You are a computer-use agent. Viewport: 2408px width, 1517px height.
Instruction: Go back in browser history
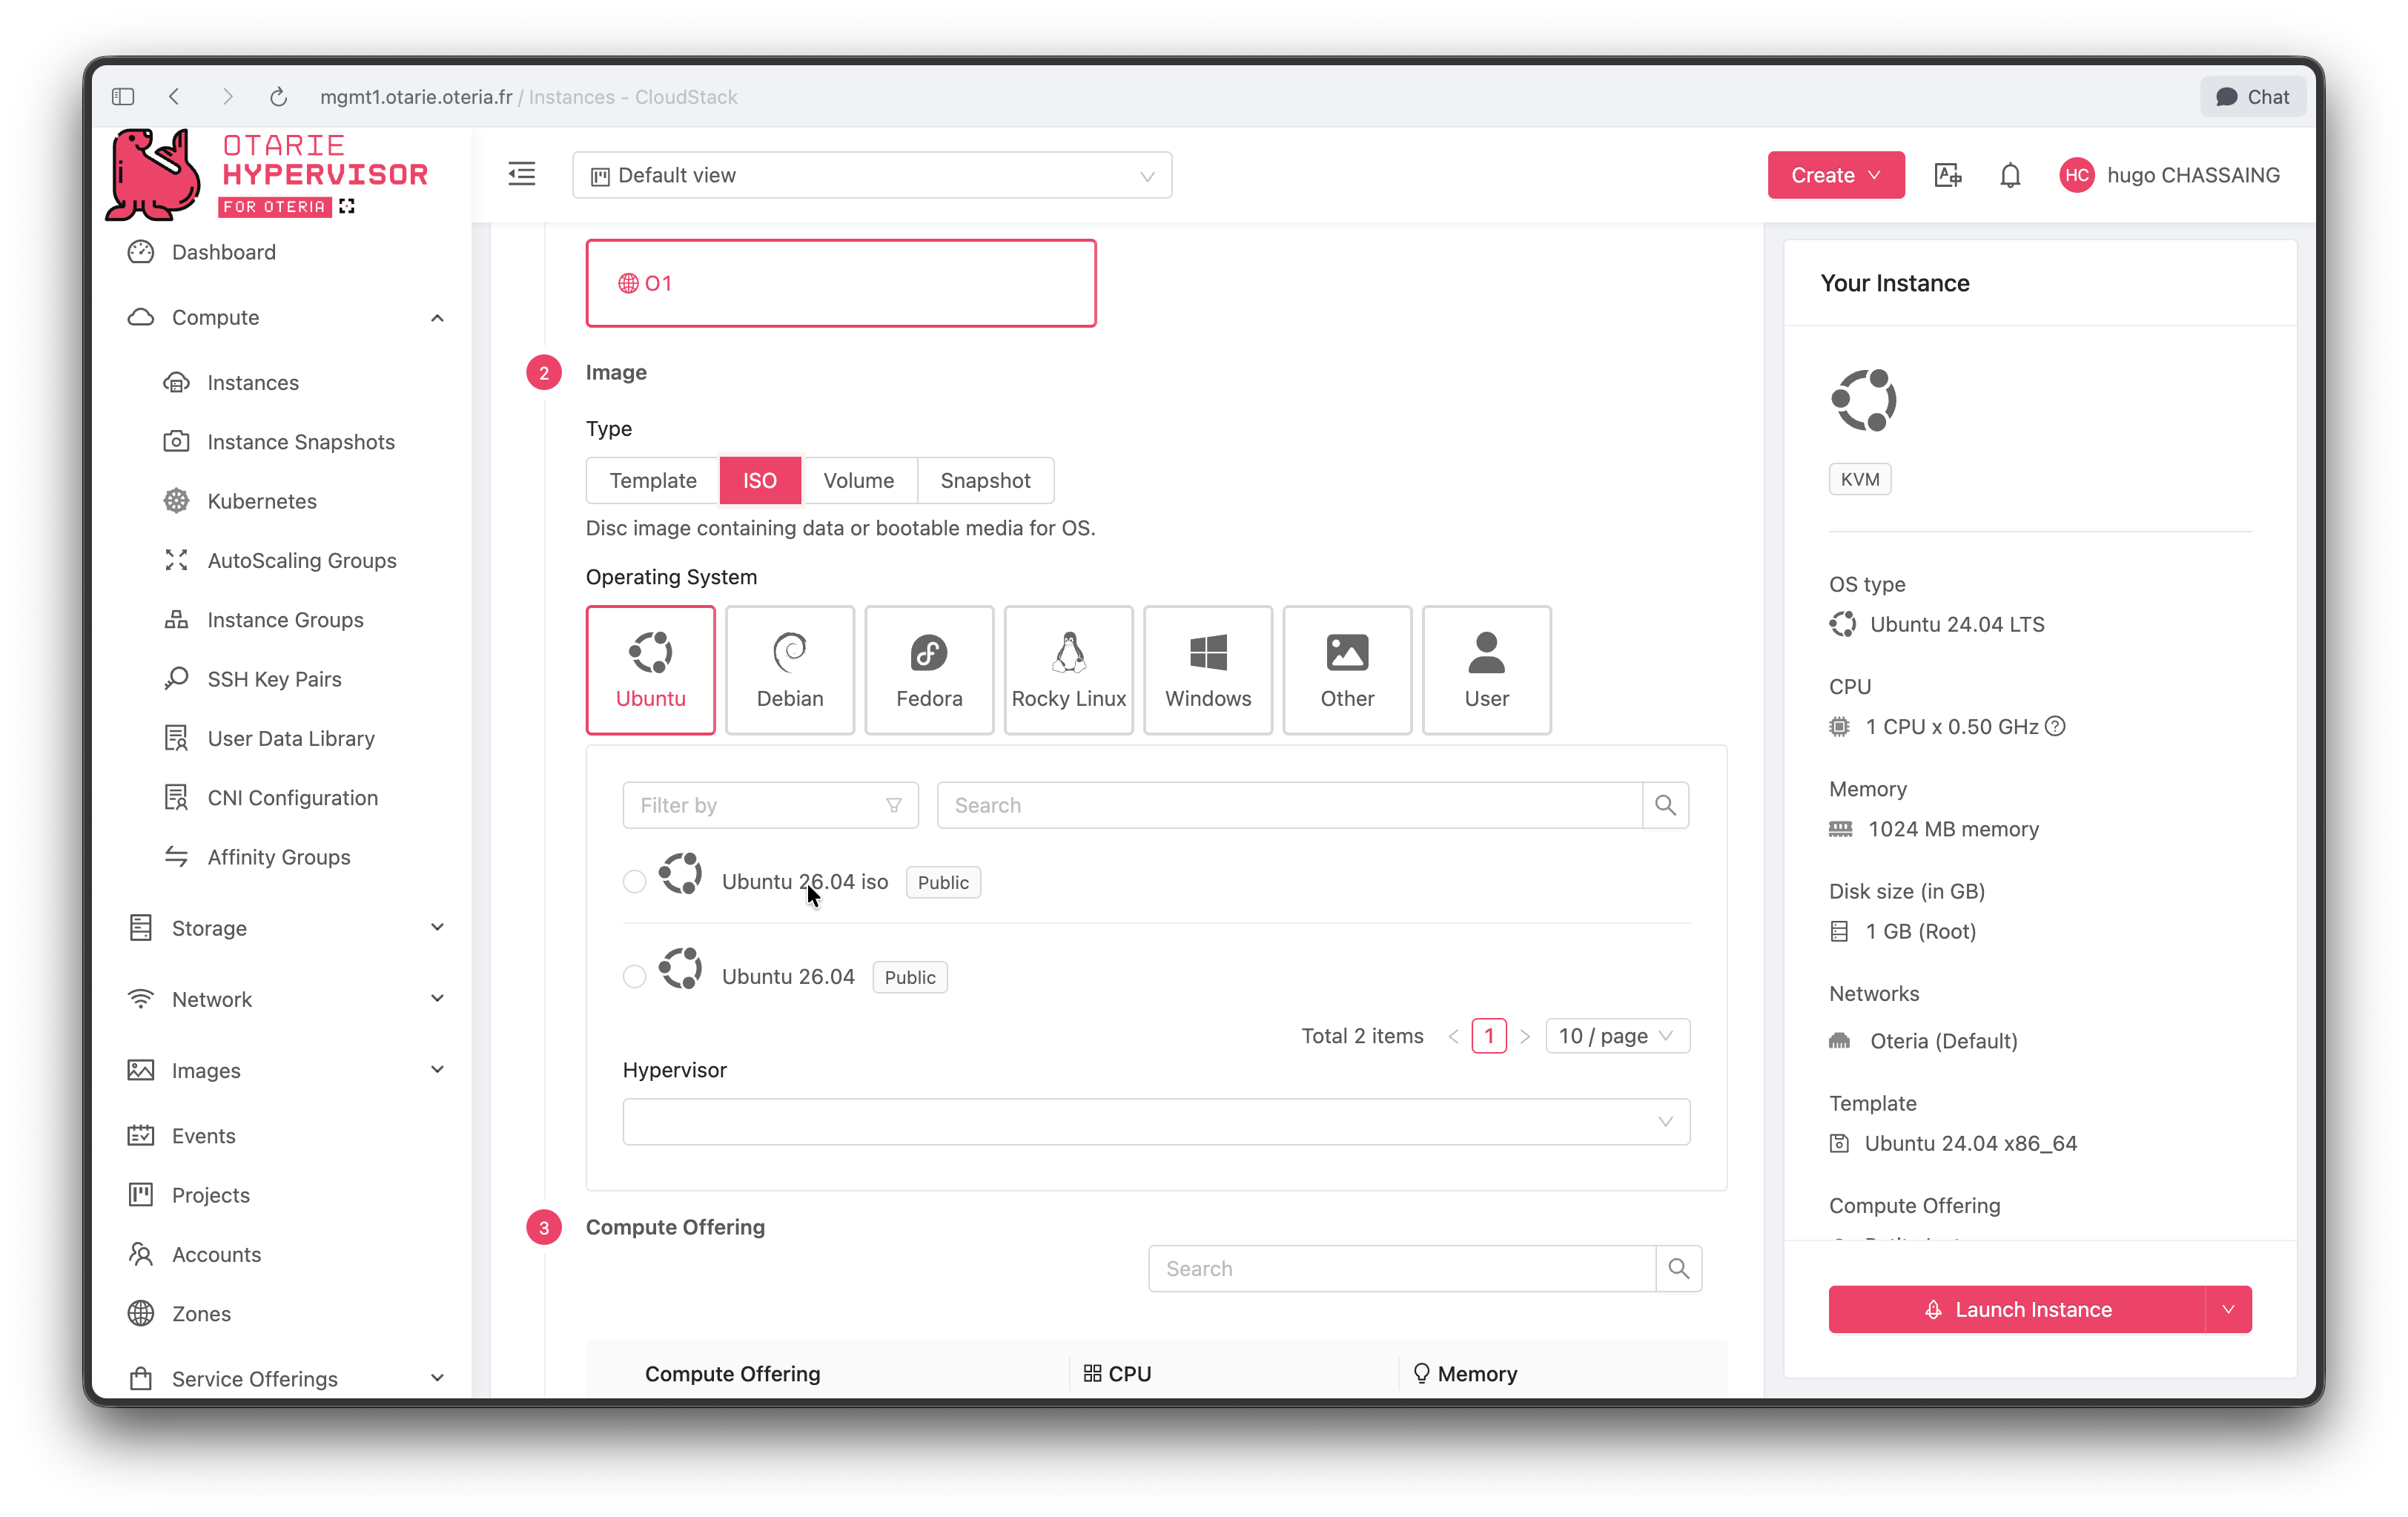tap(175, 97)
